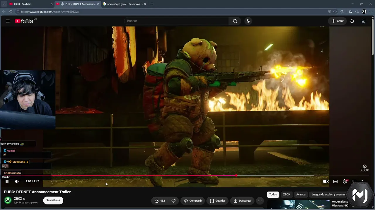
Task: Switch to the new mihoyo game tab
Action: (x=124, y=4)
